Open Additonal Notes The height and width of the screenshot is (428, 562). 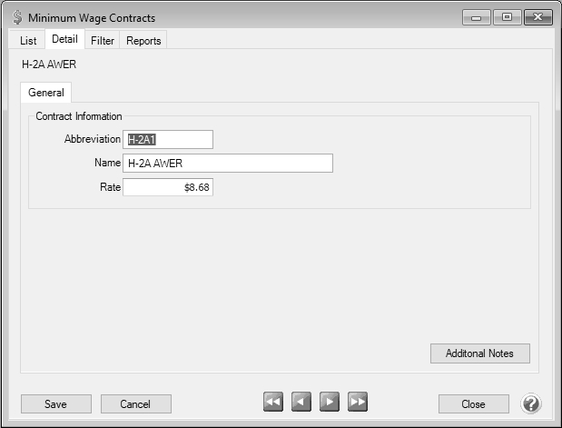tap(479, 353)
